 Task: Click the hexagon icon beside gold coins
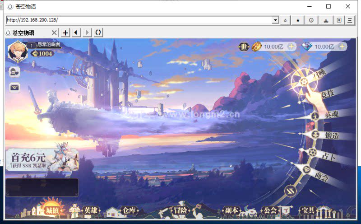tap(244, 47)
